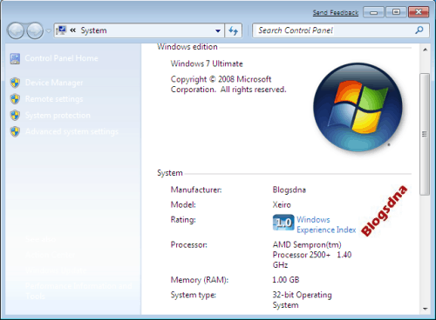Maximize the System window
The image size is (436, 320).
pos(396,12)
